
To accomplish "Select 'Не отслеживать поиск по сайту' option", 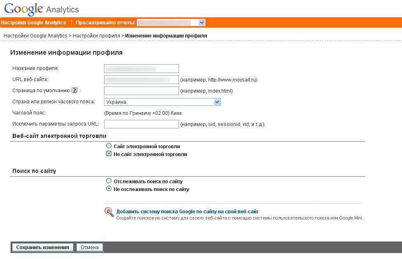I will [109, 189].
